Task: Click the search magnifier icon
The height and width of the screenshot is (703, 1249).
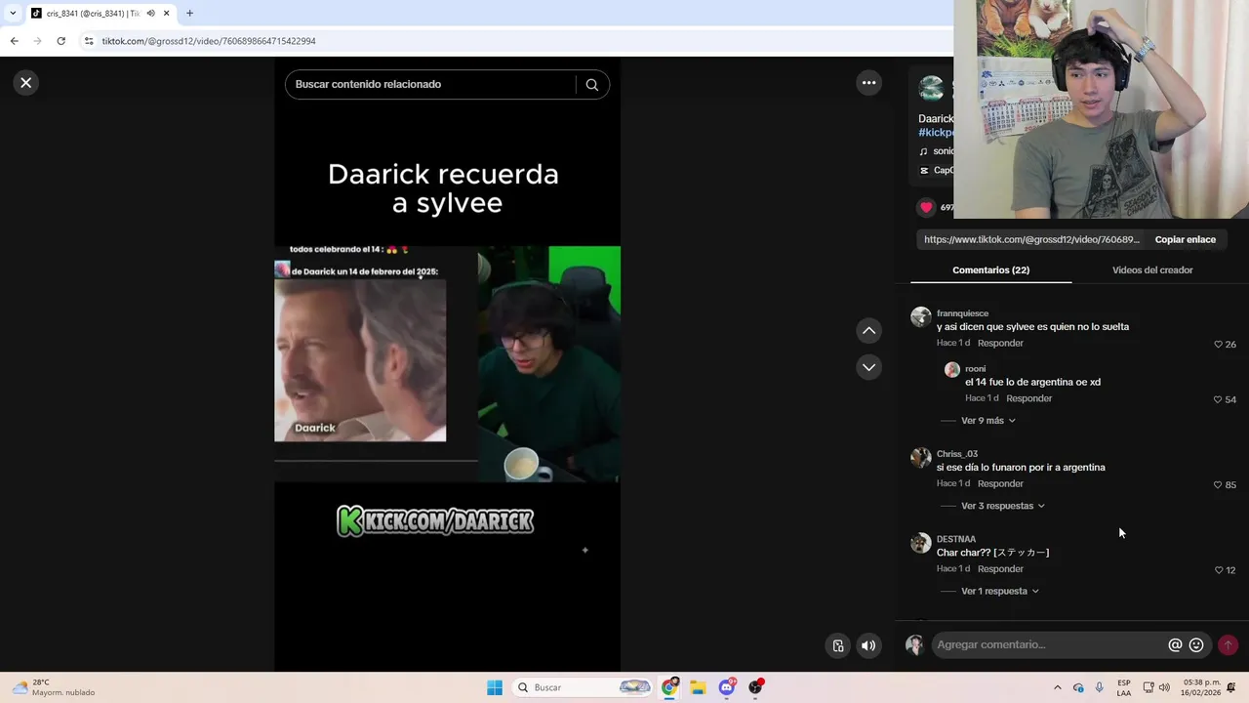Action: (x=591, y=85)
